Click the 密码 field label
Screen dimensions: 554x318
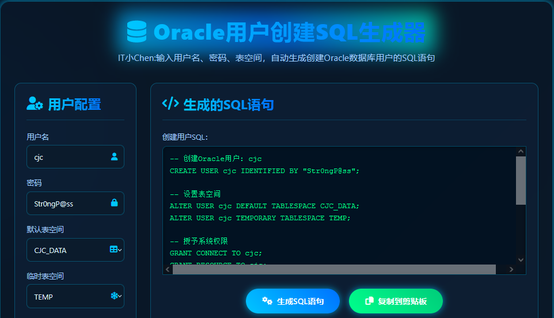click(35, 183)
